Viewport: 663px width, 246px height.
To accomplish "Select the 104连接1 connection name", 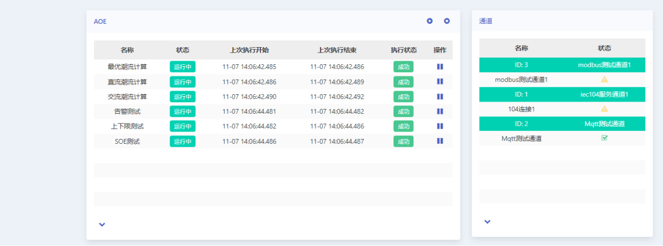I will tap(521, 109).
